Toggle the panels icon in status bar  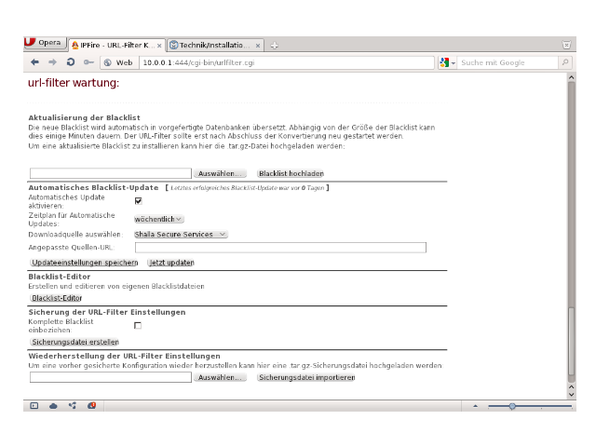pyautogui.click(x=34, y=406)
